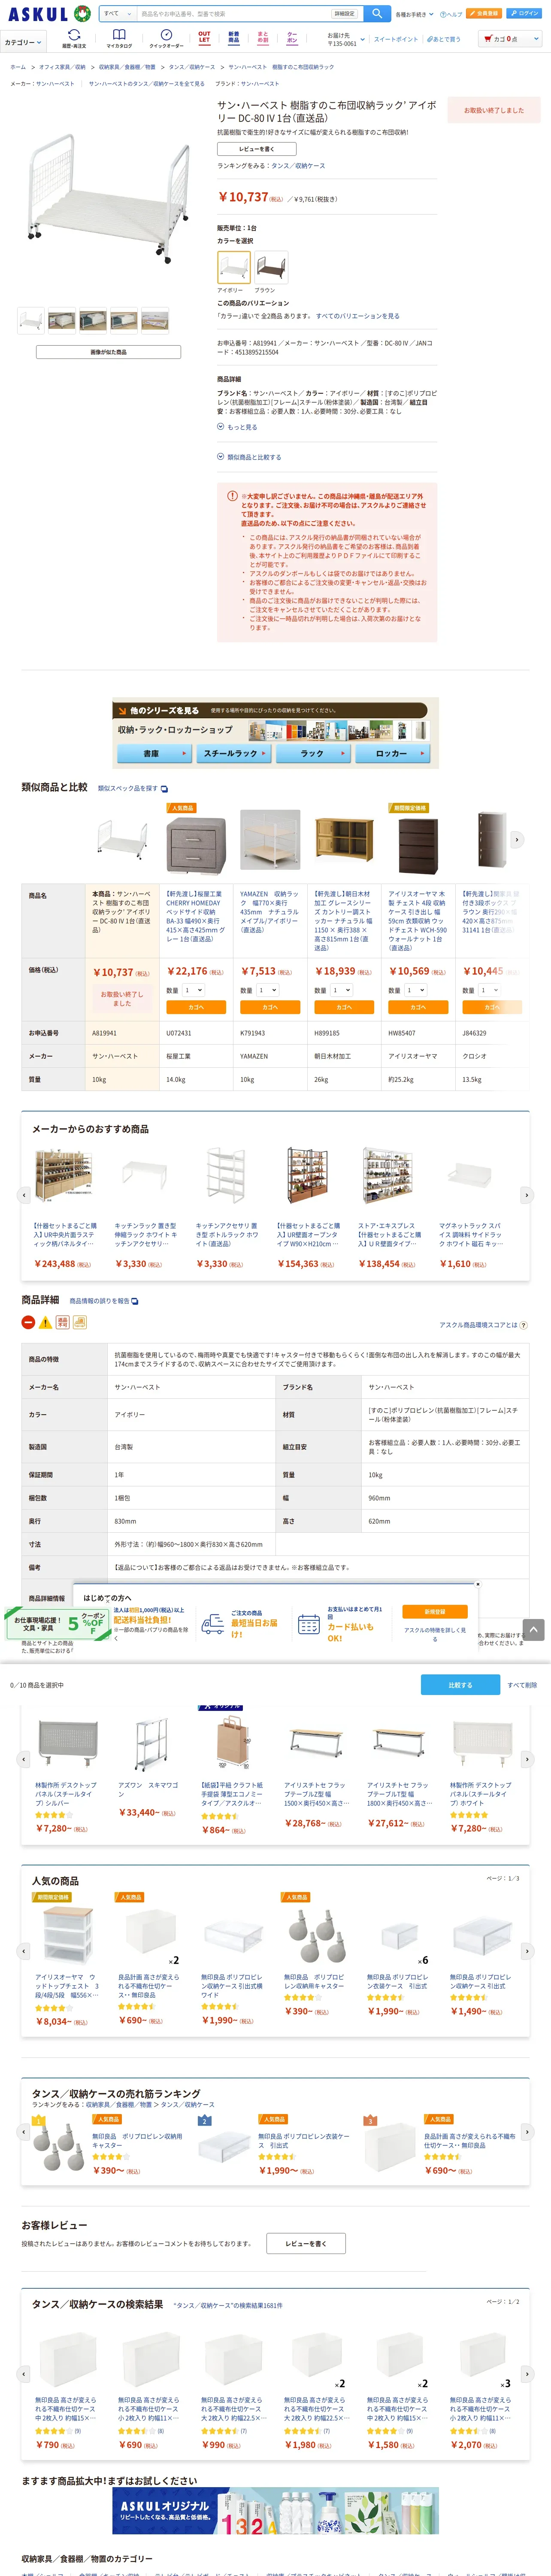The image size is (551, 2576).
Task: Open the rack tab in the banner
Action: point(313,753)
